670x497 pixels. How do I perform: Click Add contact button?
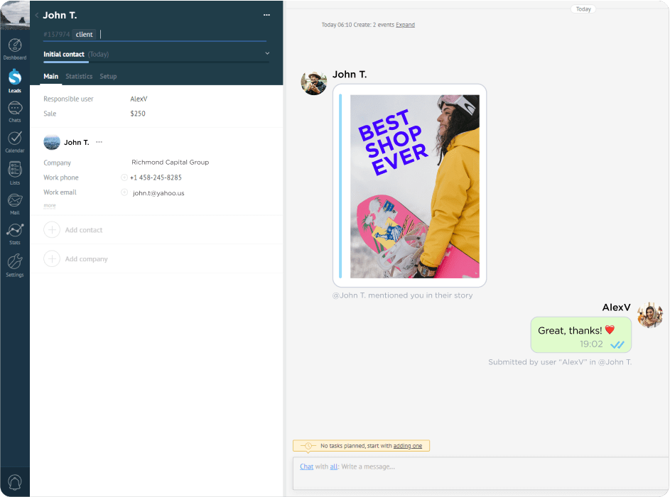click(x=83, y=230)
